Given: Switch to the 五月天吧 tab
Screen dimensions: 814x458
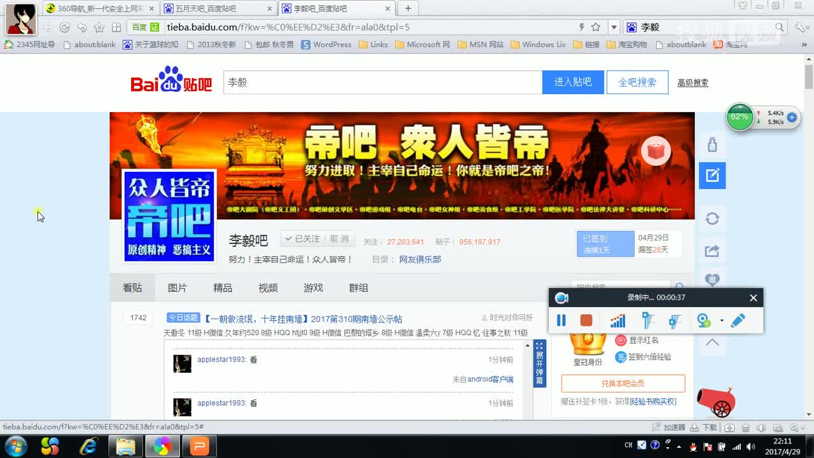Looking at the screenshot, I should tap(217, 8).
